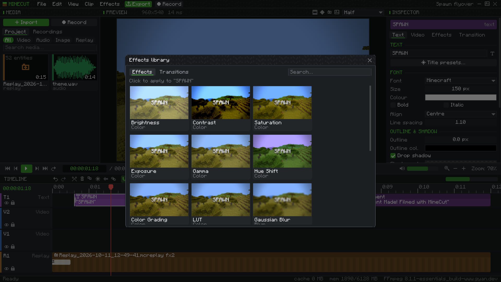Click the diamond keyframe icon in preview header
501x282 pixels.
[x=322, y=12]
